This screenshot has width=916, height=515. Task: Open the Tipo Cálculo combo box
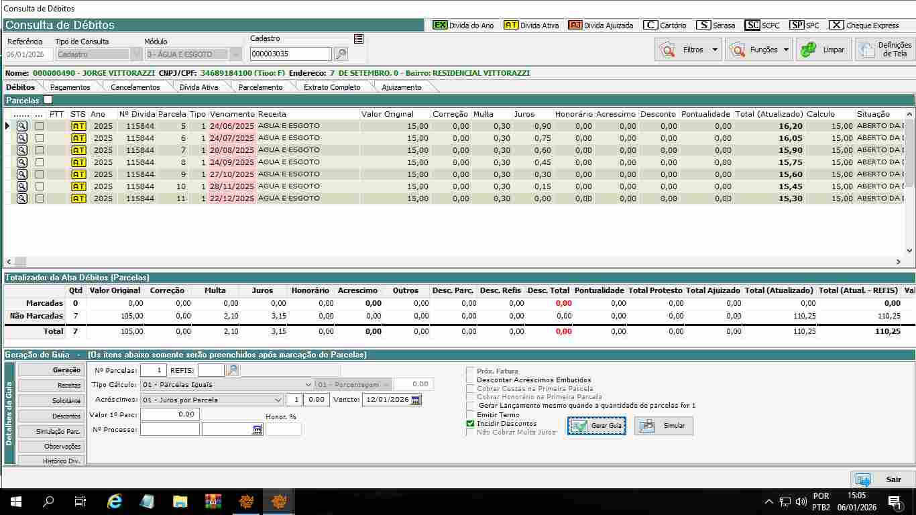[x=308, y=385]
